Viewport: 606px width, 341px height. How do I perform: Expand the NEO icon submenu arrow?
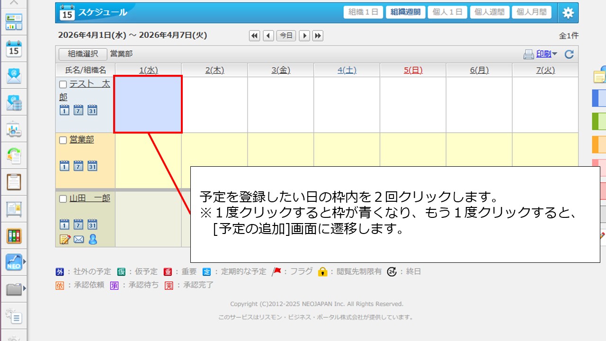pos(24,261)
